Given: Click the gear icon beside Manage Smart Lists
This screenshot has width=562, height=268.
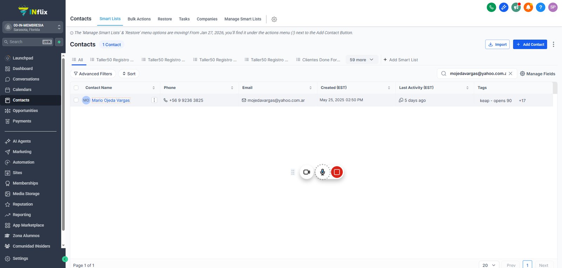Looking at the screenshot, I should pyautogui.click(x=274, y=19).
